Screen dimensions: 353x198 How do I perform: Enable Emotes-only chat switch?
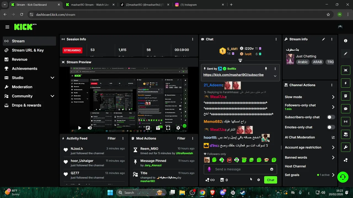coord(331,127)
